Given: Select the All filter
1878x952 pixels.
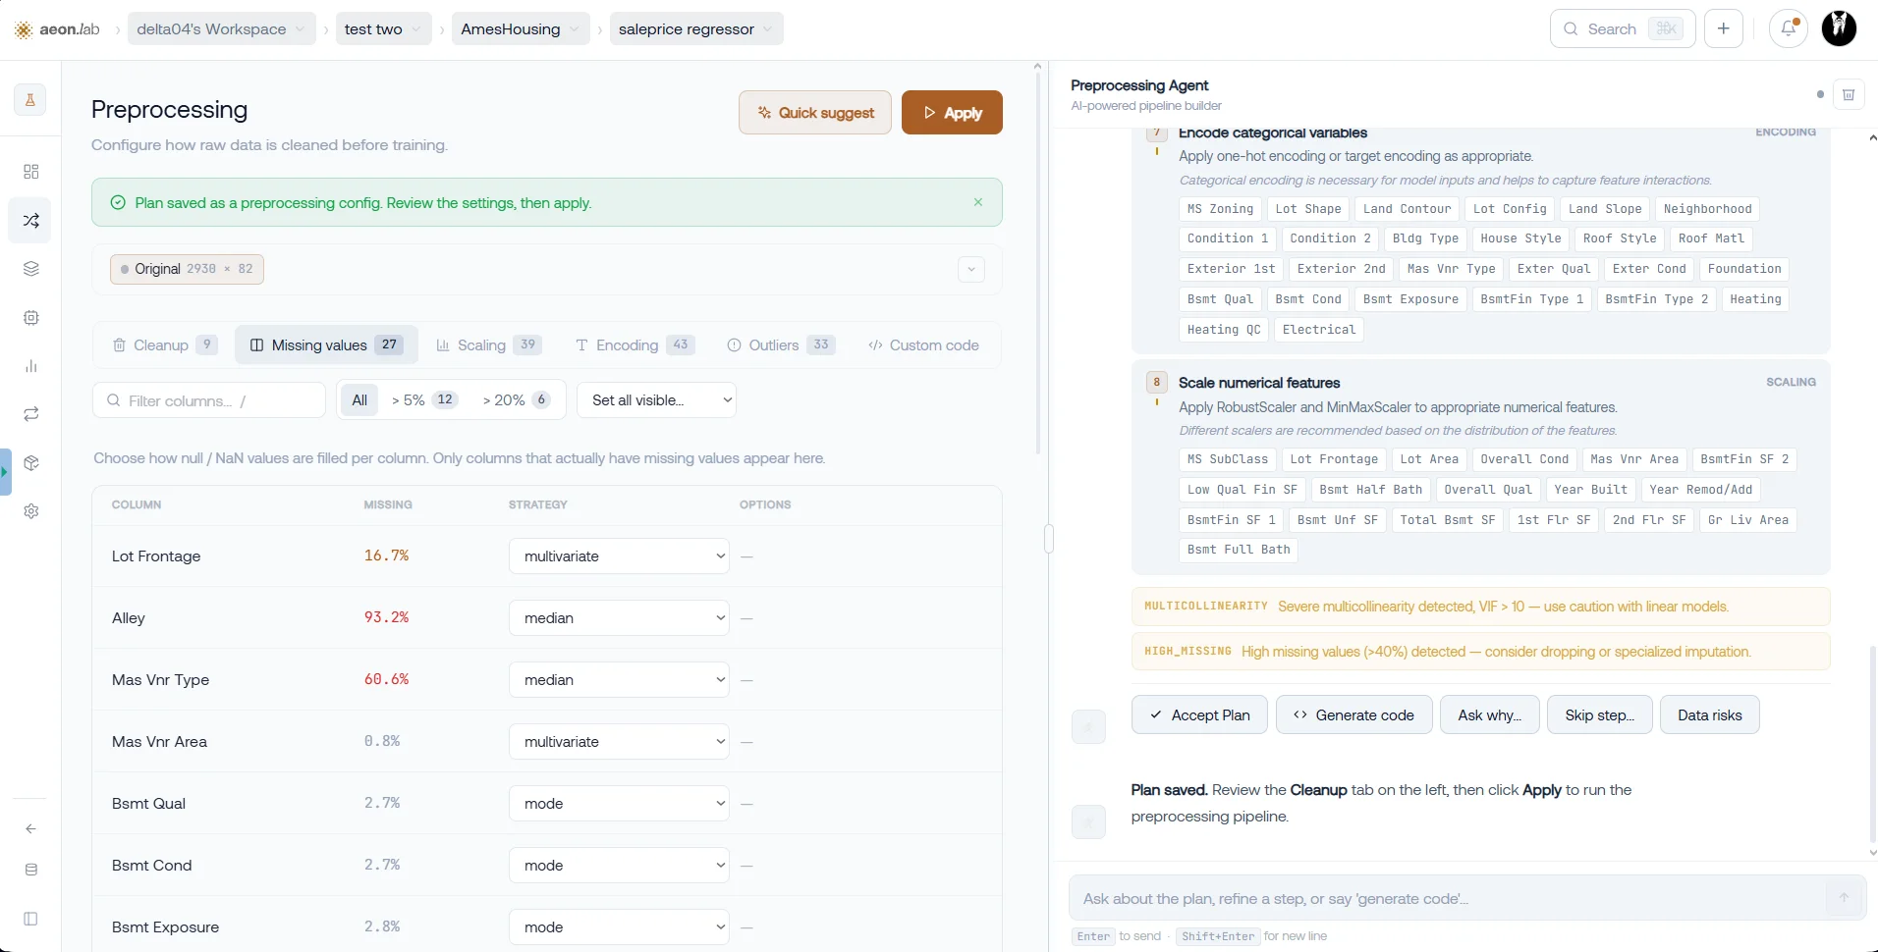Looking at the screenshot, I should pyautogui.click(x=359, y=399).
